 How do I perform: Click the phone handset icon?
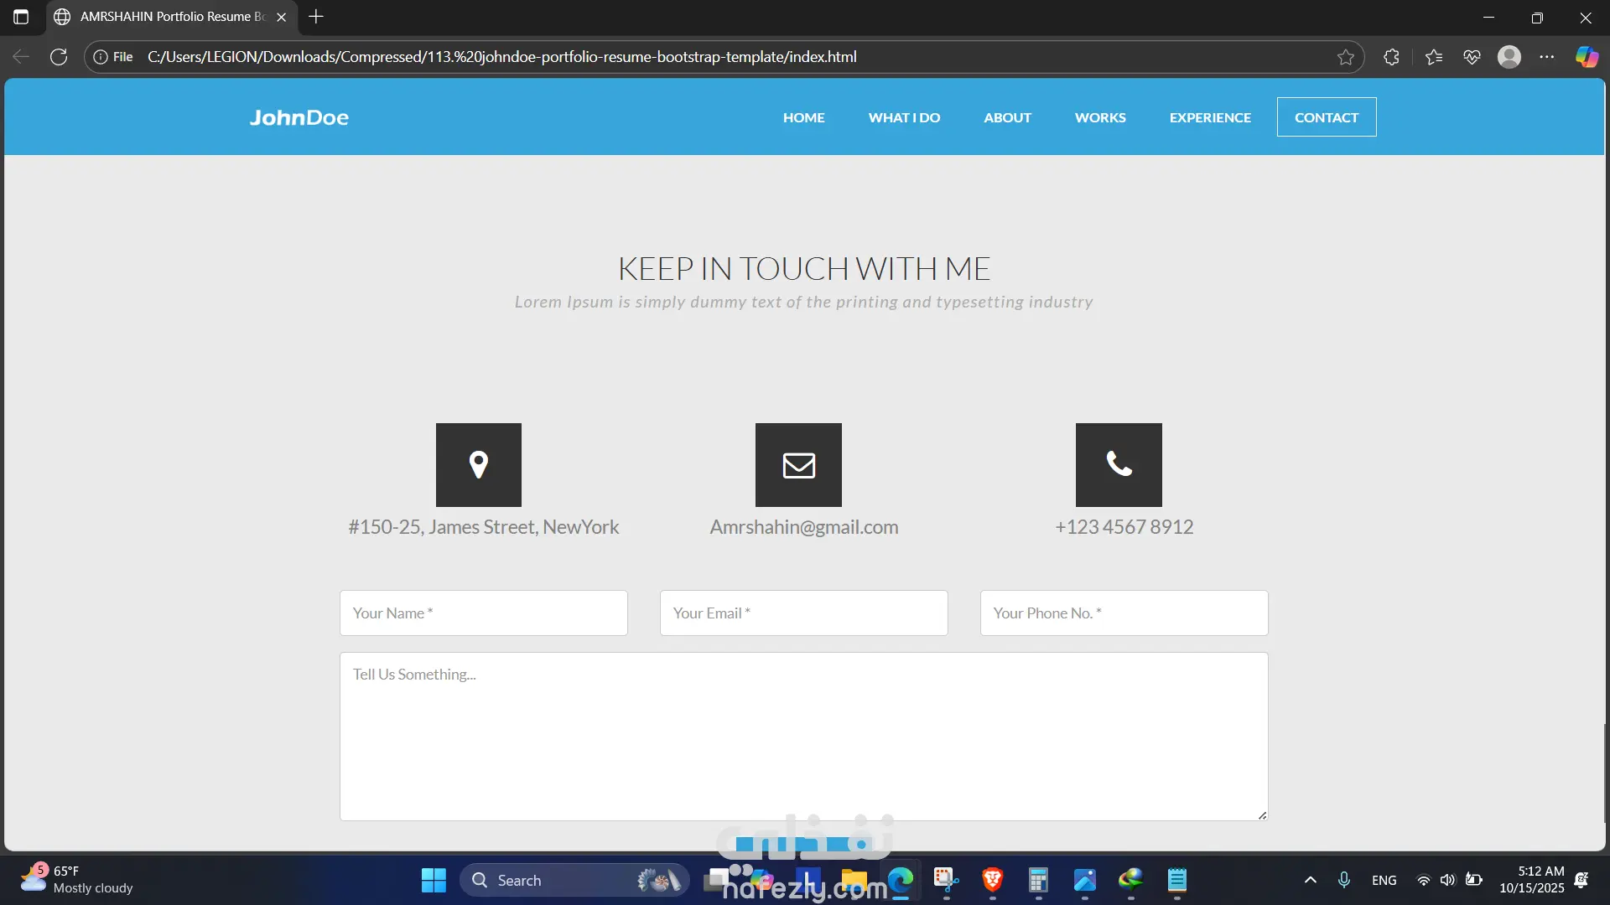1119,464
